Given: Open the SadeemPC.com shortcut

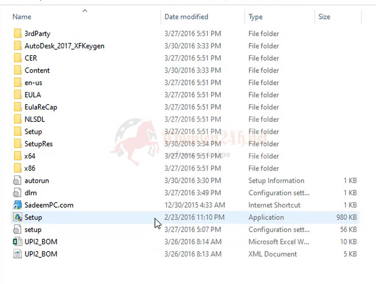Looking at the screenshot, I should (50, 205).
